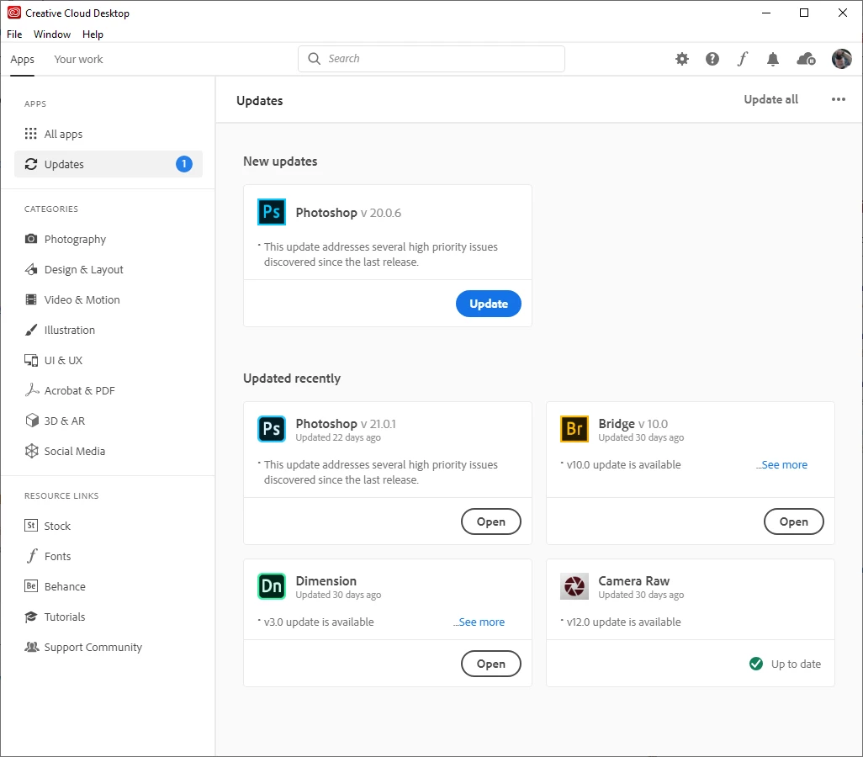Click the green Up to date checkmark
The width and height of the screenshot is (863, 757).
pos(756,664)
